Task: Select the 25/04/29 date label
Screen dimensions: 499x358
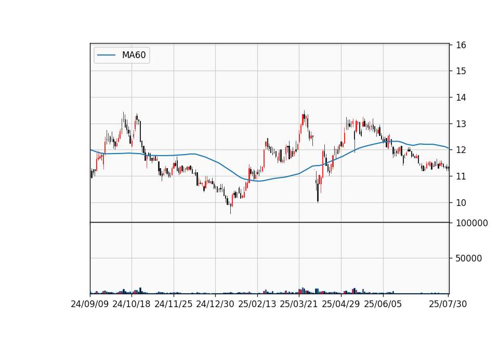Action: click(x=341, y=304)
